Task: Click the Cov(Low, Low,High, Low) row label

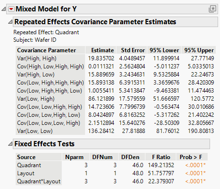Action: [48, 115]
